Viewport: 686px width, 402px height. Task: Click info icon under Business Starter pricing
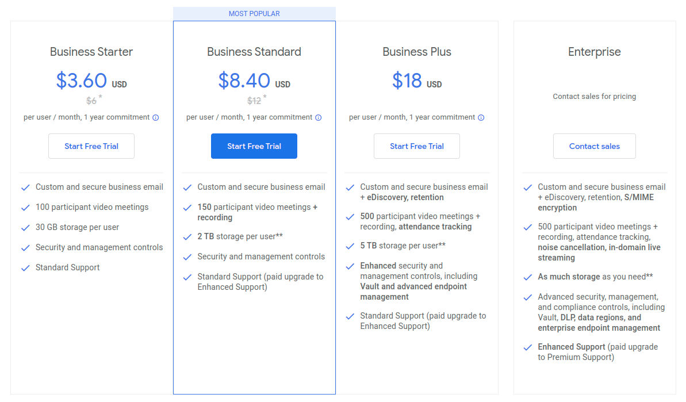[155, 117]
